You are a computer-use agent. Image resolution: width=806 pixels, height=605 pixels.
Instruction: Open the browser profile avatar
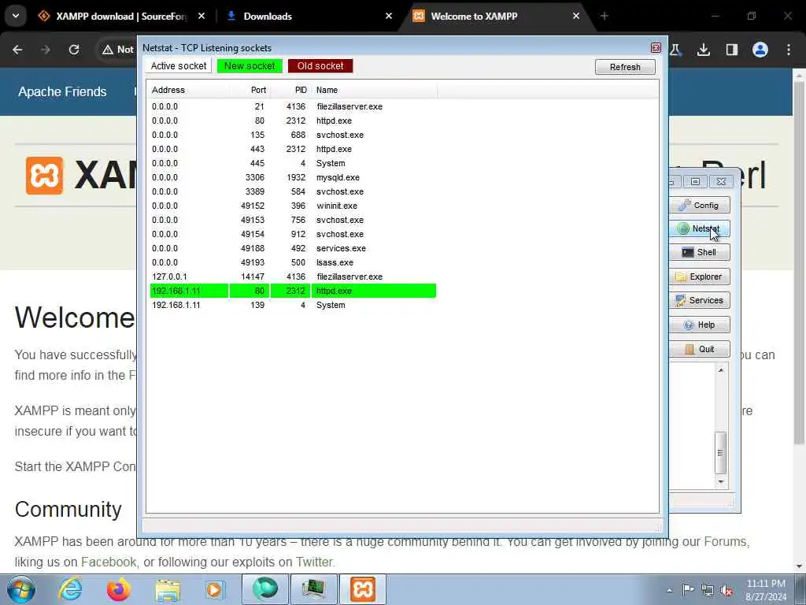click(x=760, y=50)
